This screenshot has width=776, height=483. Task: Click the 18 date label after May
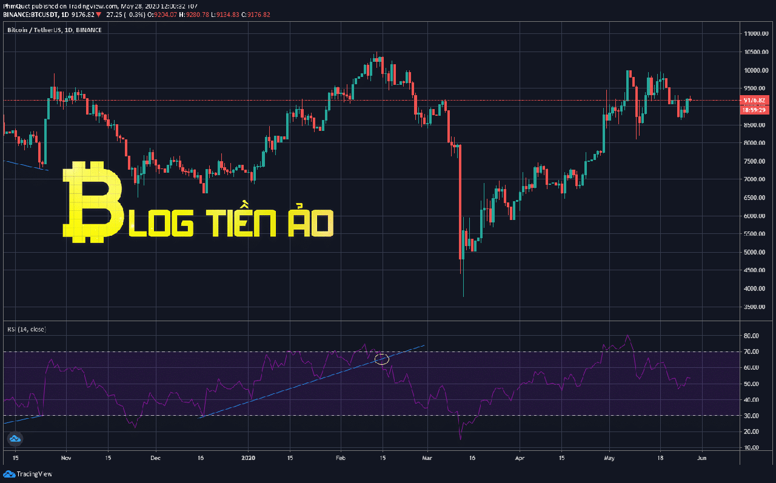[x=660, y=459]
